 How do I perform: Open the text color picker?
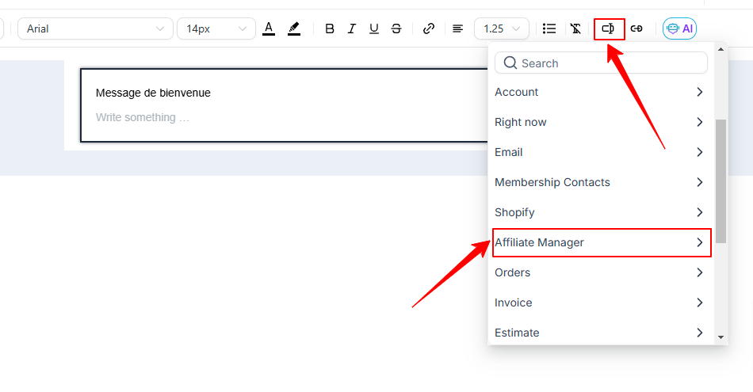point(269,29)
